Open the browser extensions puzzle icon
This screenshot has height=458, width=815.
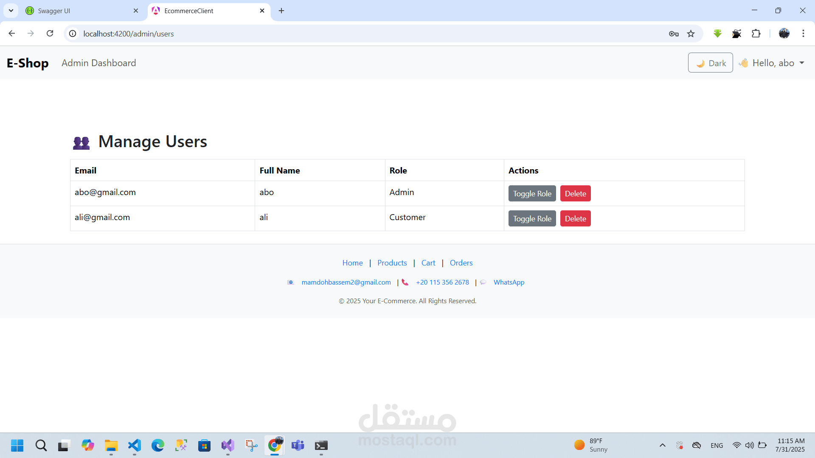756,34
